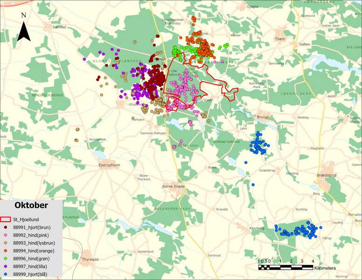The width and height of the screenshot is (362, 280).
Task: Click the Bryrup town label
Action: pyautogui.click(x=264, y=117)
